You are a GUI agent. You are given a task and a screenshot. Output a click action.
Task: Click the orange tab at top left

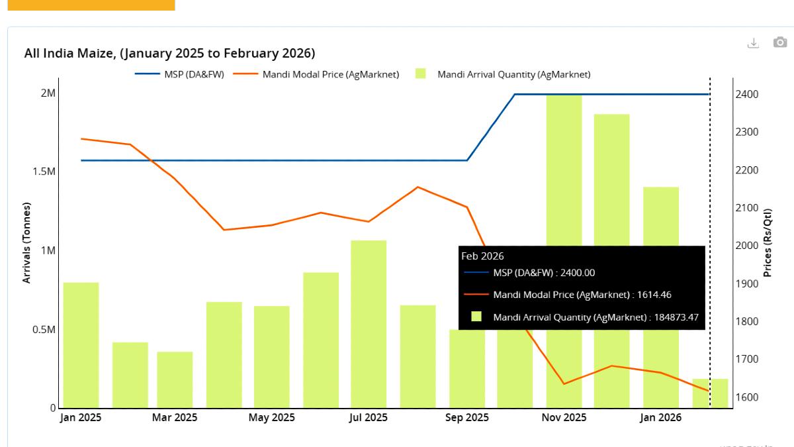91,5
